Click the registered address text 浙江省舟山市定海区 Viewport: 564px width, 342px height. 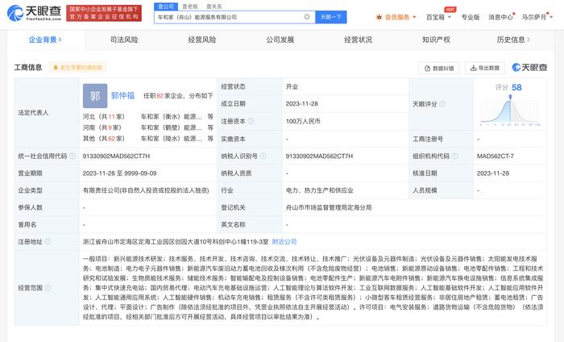point(176,241)
